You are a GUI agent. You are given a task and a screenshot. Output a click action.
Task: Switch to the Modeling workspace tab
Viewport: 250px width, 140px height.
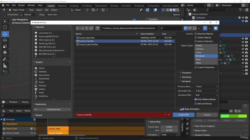tap(62, 6)
